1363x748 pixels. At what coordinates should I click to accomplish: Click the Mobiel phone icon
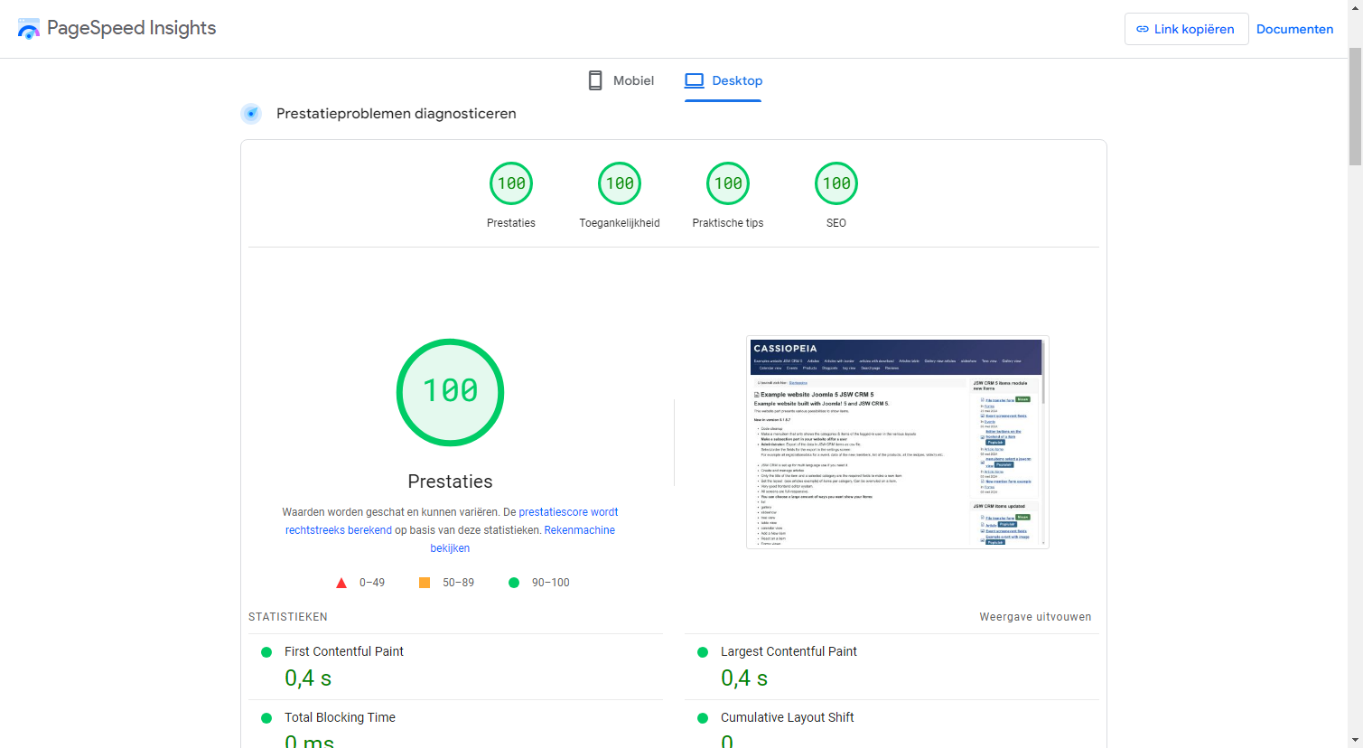[x=595, y=80]
